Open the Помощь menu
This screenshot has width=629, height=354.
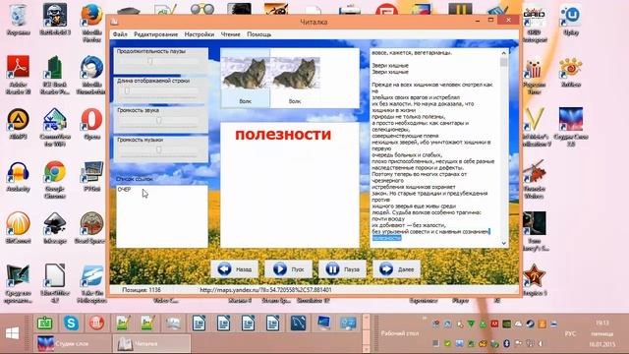(x=258, y=34)
